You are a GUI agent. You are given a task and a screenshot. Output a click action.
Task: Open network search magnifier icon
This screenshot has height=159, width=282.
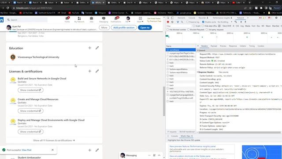[x=182, y=22]
